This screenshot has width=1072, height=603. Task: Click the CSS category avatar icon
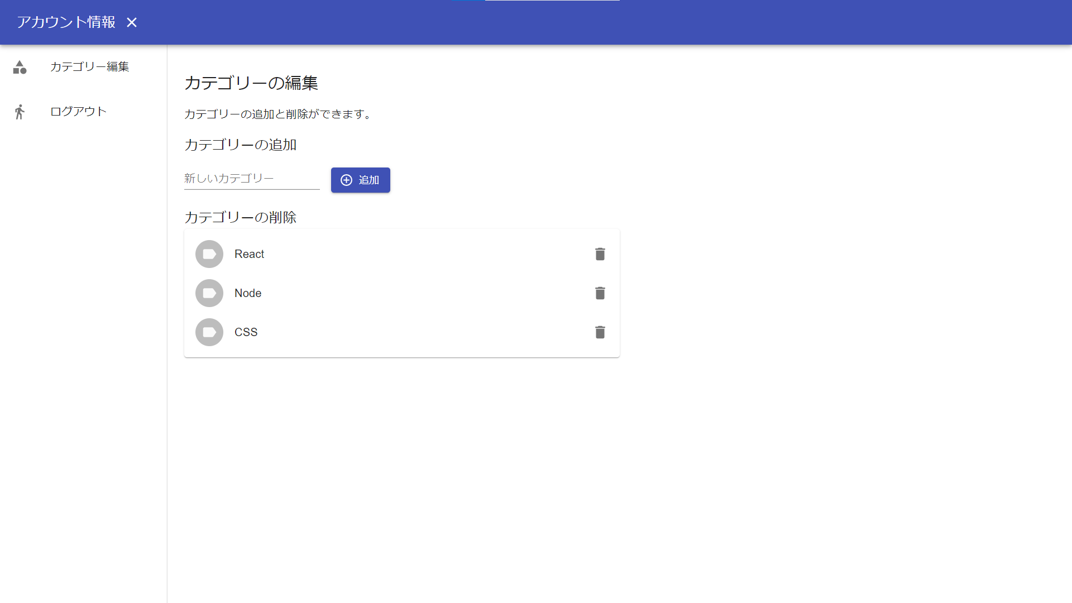[209, 332]
